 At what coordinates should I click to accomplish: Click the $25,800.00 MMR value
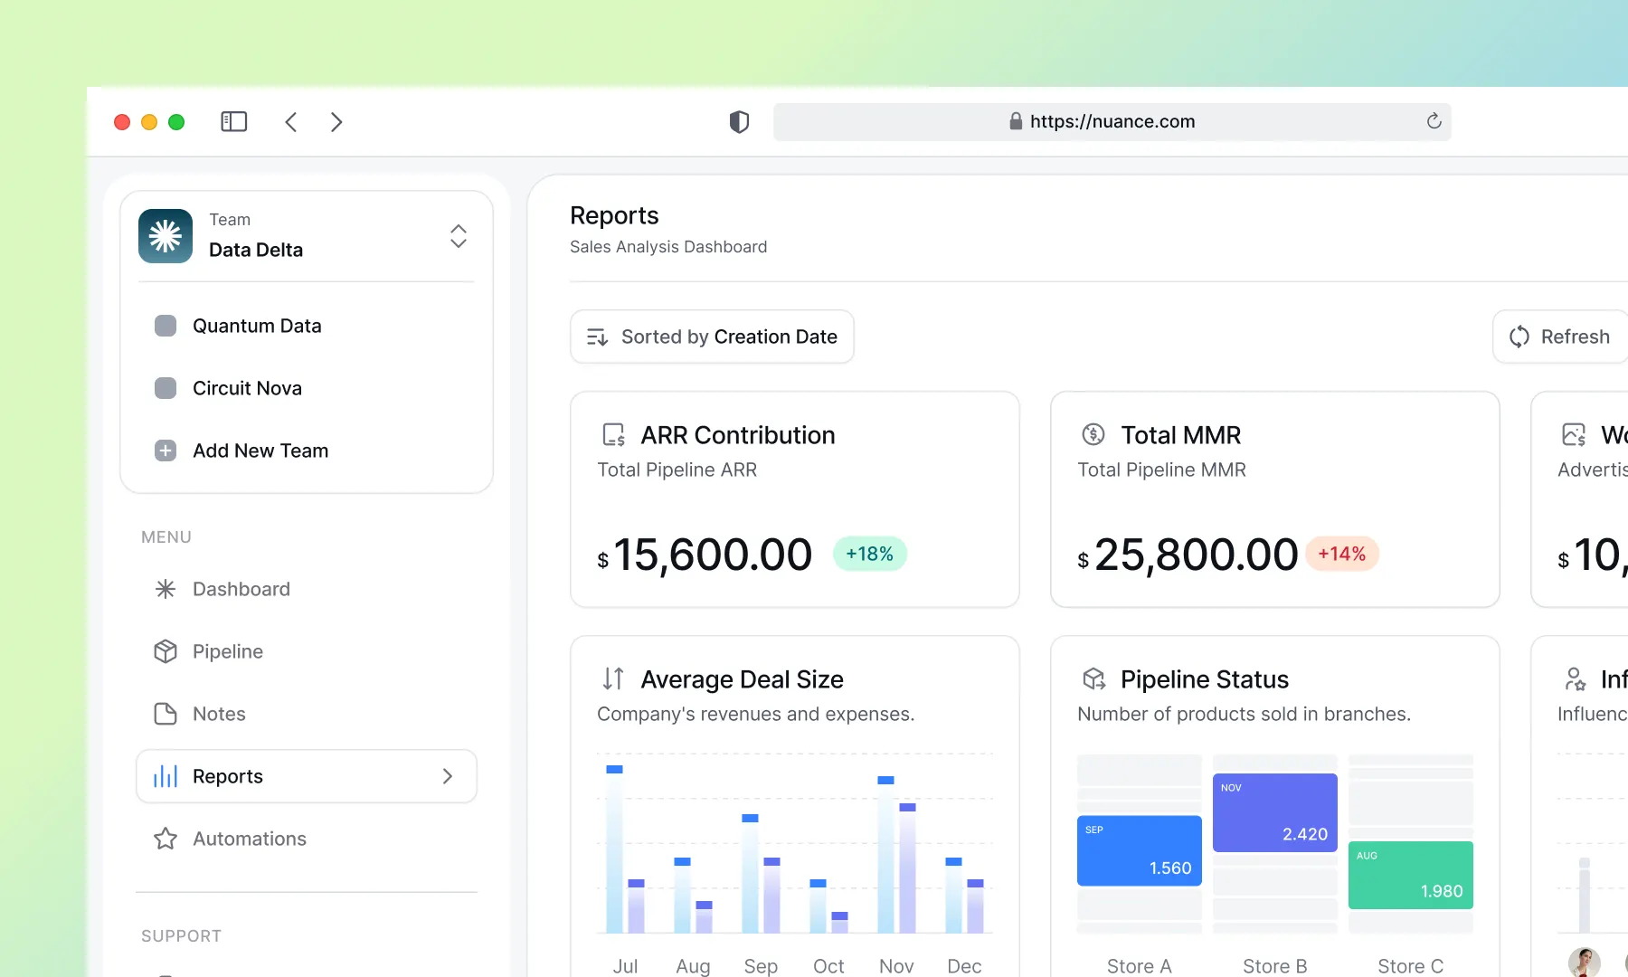tap(1188, 555)
